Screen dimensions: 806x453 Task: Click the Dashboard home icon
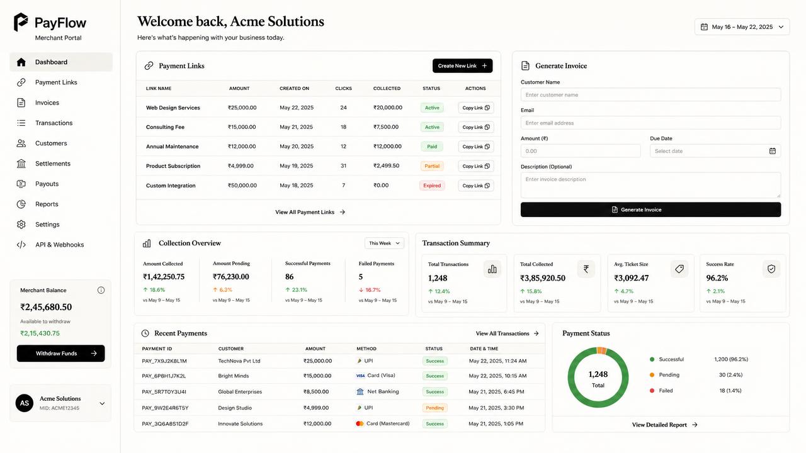21,62
